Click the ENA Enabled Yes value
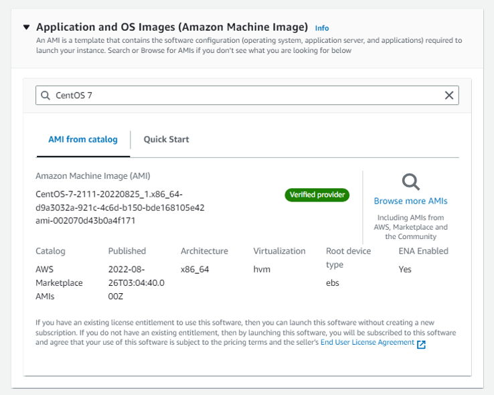The height and width of the screenshot is (395, 494). 405,269
